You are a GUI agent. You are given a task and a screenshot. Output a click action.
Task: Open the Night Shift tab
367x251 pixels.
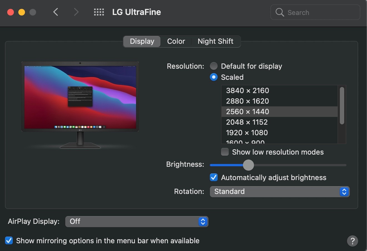215,41
